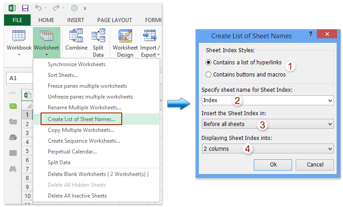Choose 'Create List of Sheet Names...' menu entry
This screenshot has width=343, height=207.
point(82,119)
